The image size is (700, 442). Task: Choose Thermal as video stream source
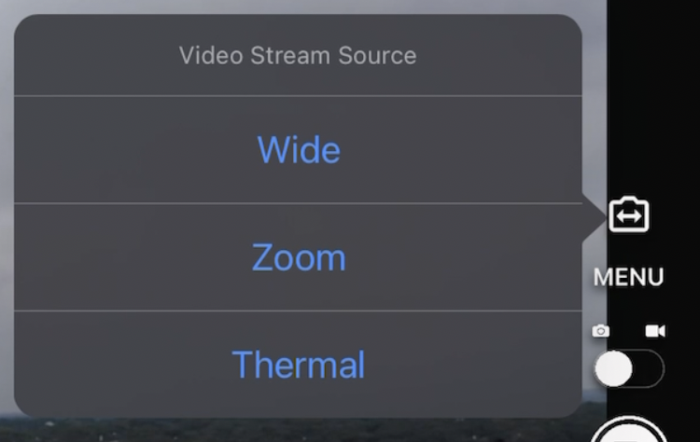coord(299,365)
